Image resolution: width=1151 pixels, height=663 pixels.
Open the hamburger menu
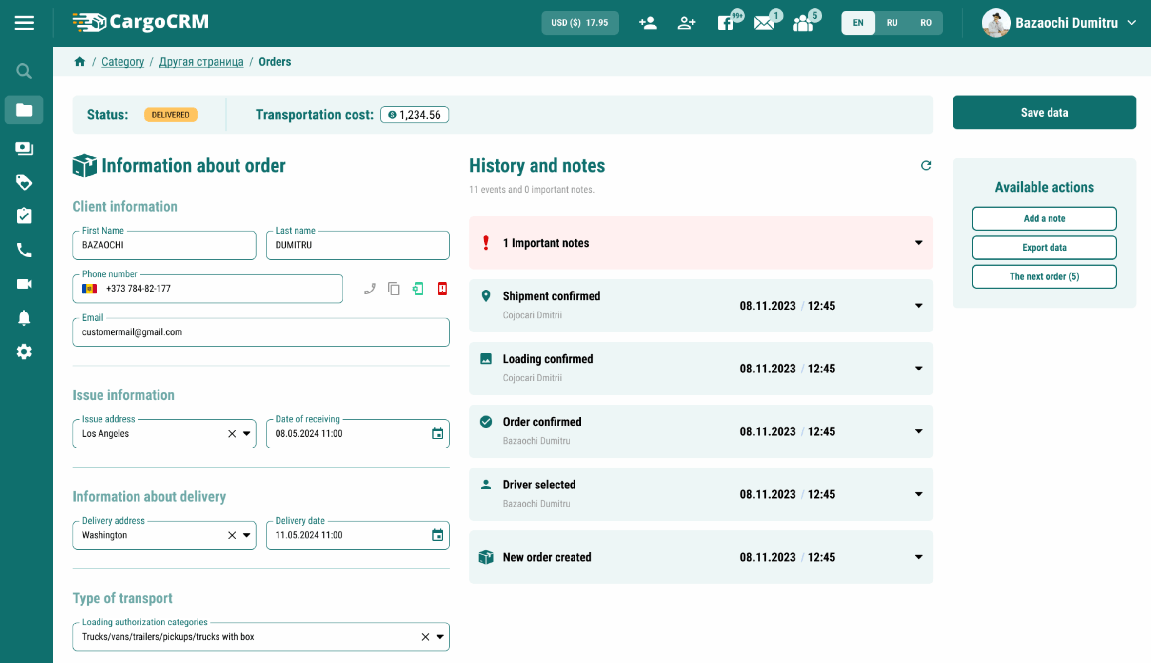tap(24, 22)
